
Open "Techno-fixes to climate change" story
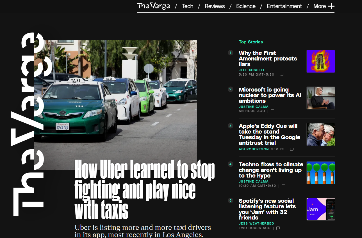pos(271,170)
